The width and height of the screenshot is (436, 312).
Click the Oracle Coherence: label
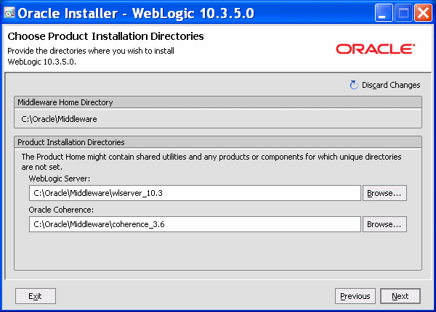(x=61, y=210)
